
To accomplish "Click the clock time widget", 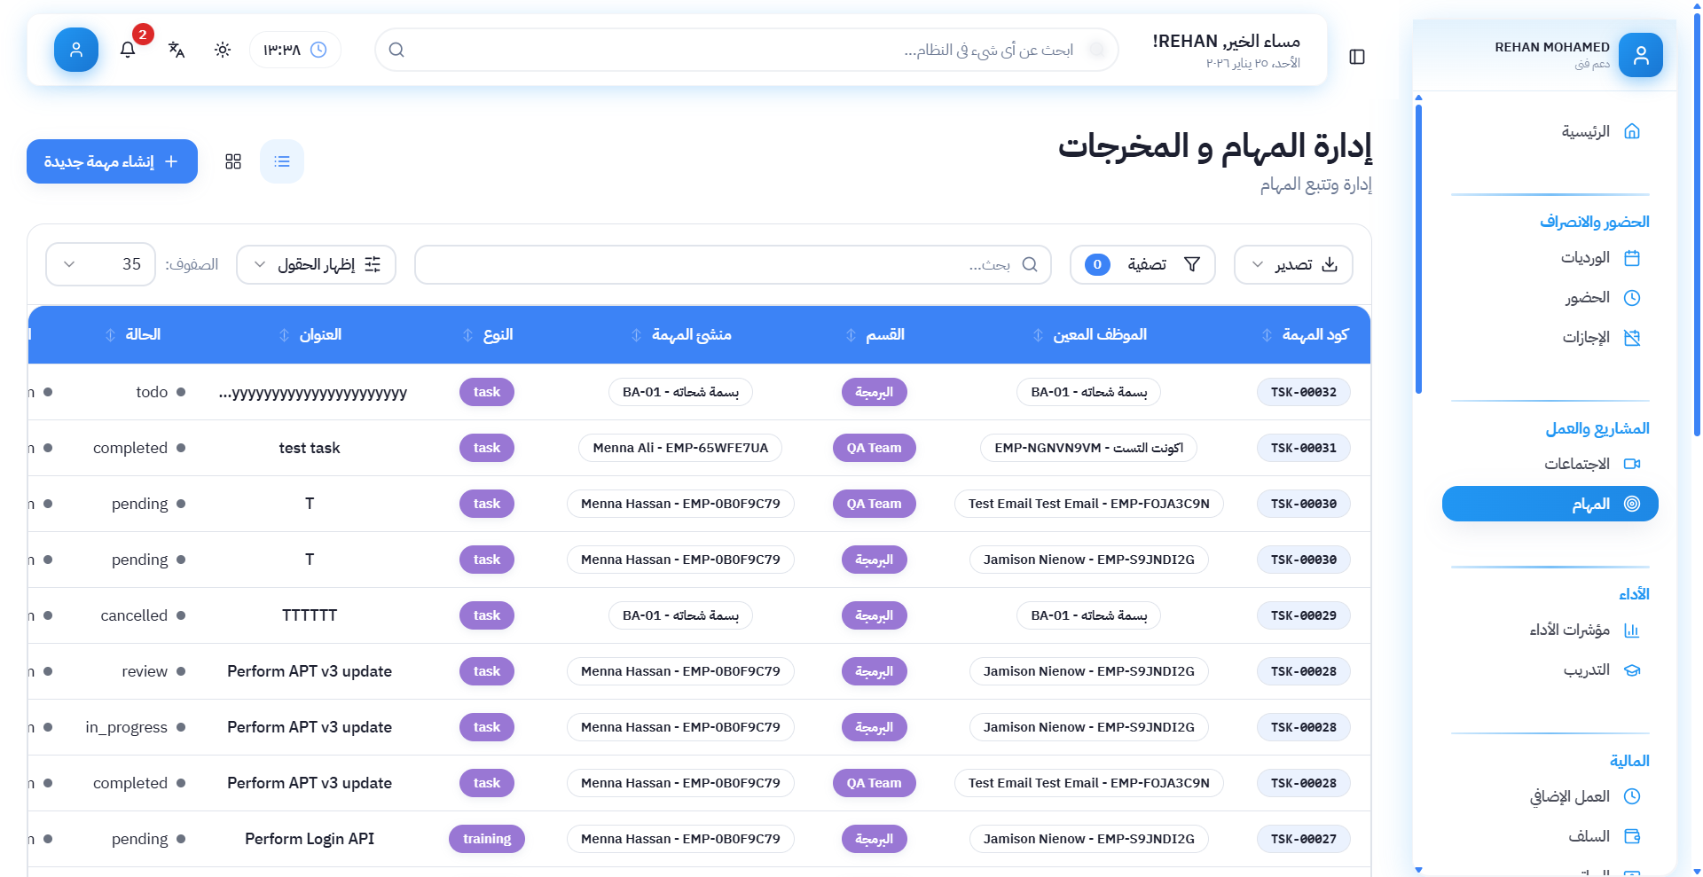I will tap(294, 50).
